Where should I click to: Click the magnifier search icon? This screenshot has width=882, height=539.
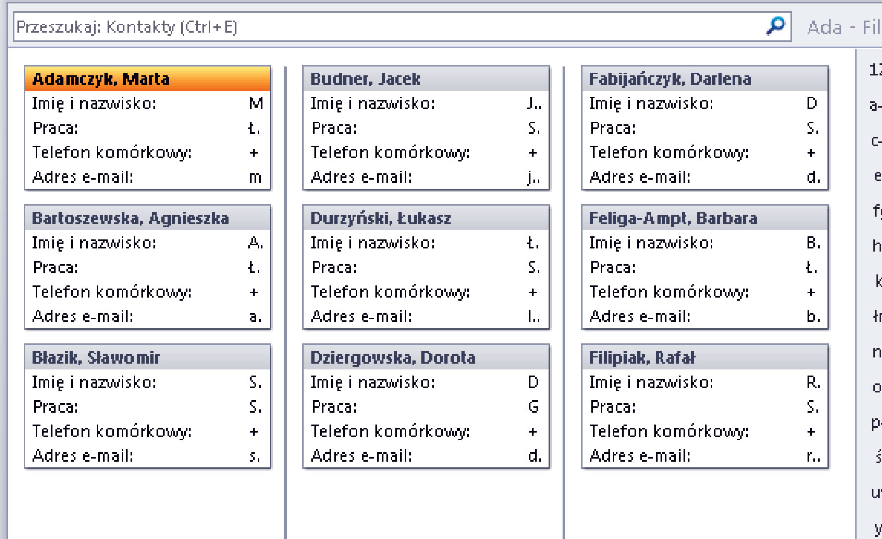[x=776, y=26]
